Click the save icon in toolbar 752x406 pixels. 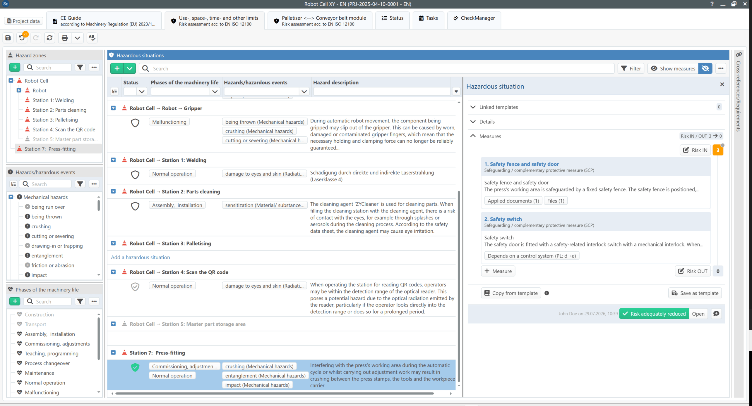(8, 38)
